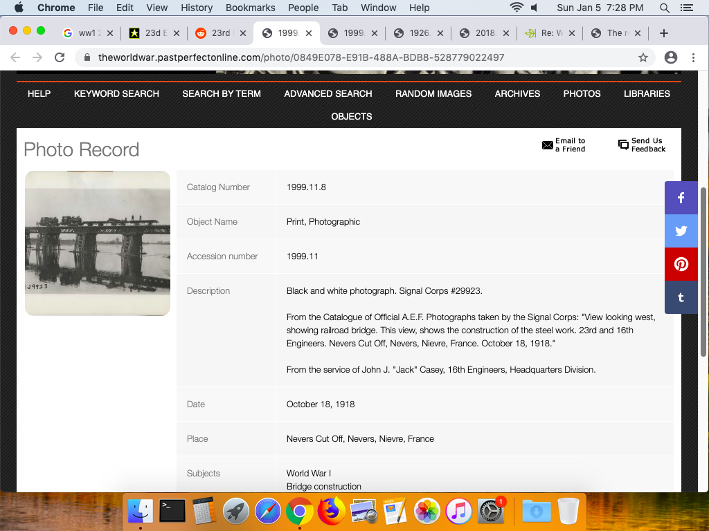This screenshot has height=531, width=709.
Task: Click the Email to a Friend envelope icon
Action: tap(548, 145)
